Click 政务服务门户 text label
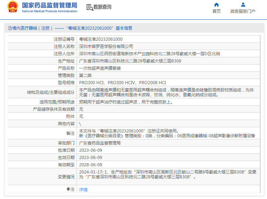Viewport: 267px width, 199px height. 243,11
